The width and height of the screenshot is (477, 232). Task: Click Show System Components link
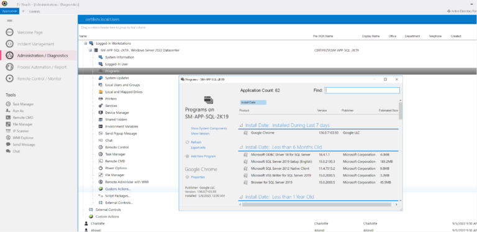209,129
